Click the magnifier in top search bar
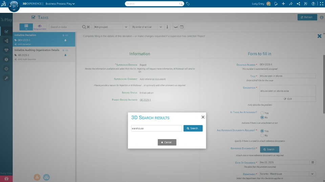Image resolution: width=325 pixels, height=182 pixels. coord(181,4)
